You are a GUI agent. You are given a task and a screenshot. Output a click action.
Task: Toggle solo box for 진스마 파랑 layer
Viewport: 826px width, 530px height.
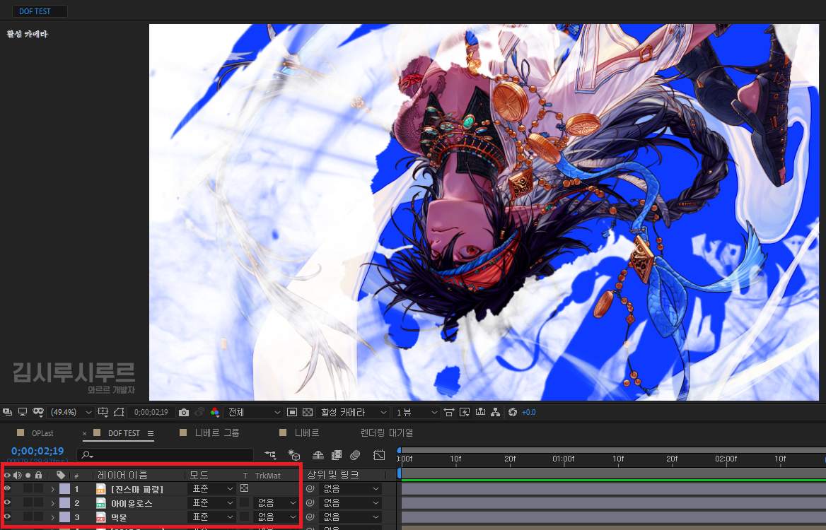[28, 489]
